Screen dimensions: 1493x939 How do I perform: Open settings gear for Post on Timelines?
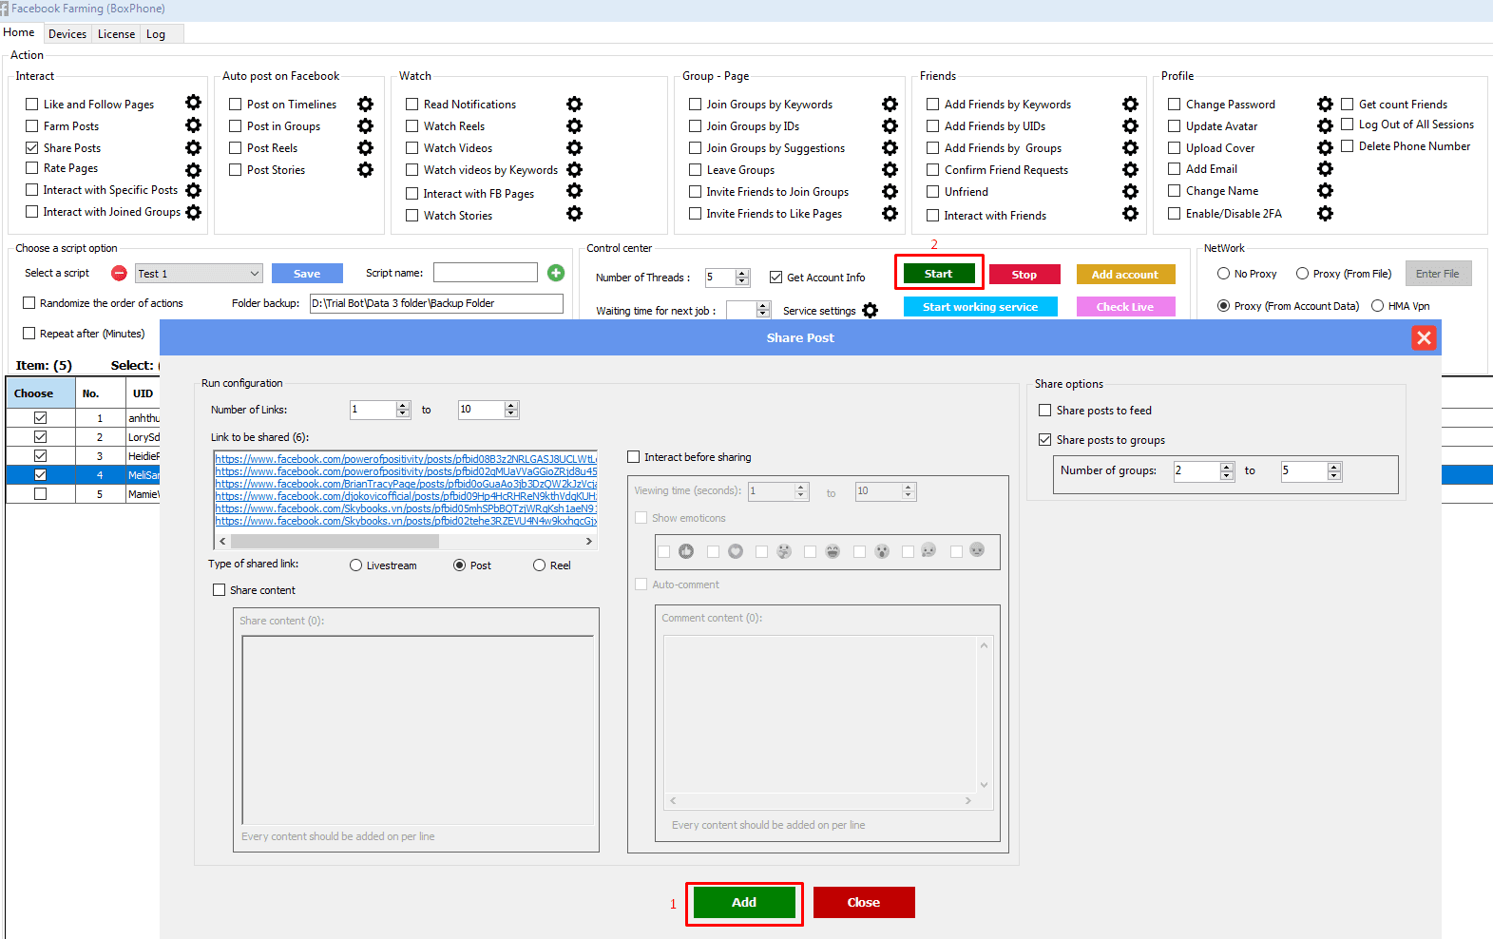tap(366, 104)
